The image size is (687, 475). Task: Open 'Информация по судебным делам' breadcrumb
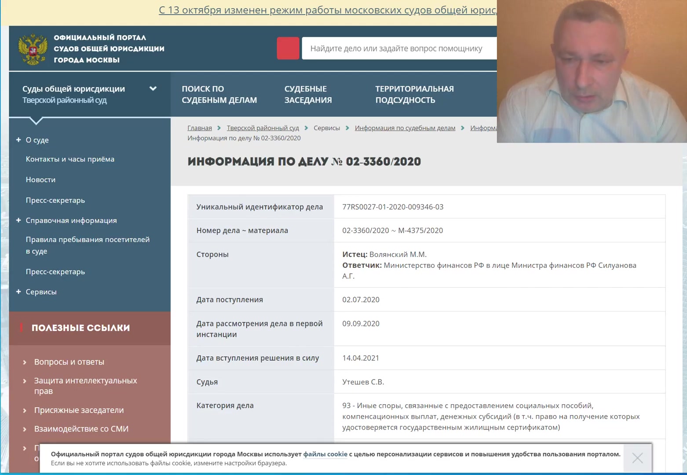tap(405, 128)
